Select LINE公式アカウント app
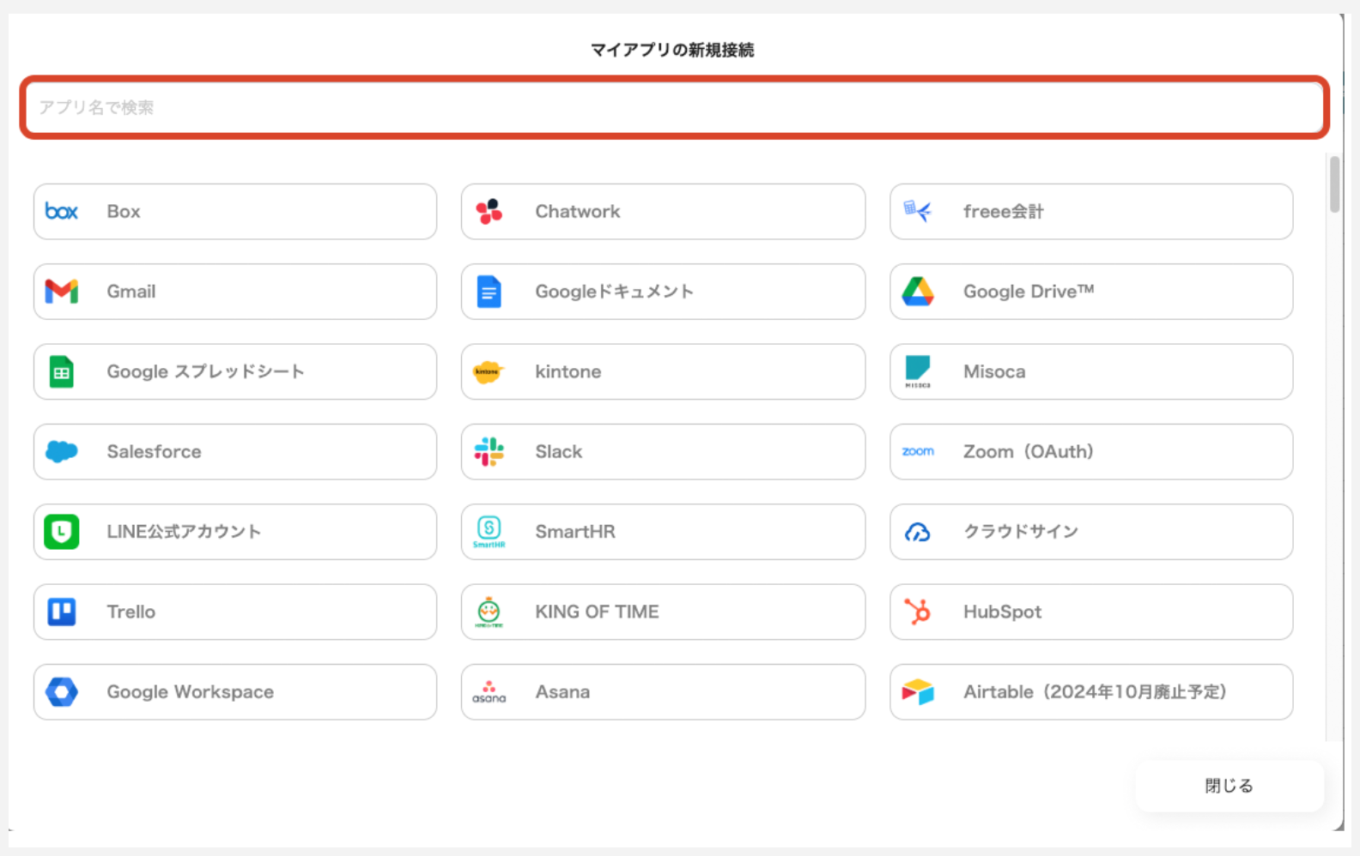The width and height of the screenshot is (1360, 856). pyautogui.click(x=234, y=532)
